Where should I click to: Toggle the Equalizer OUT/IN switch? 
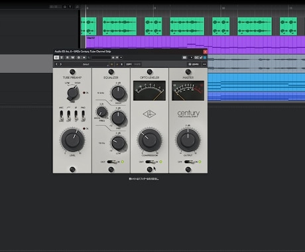point(112,162)
